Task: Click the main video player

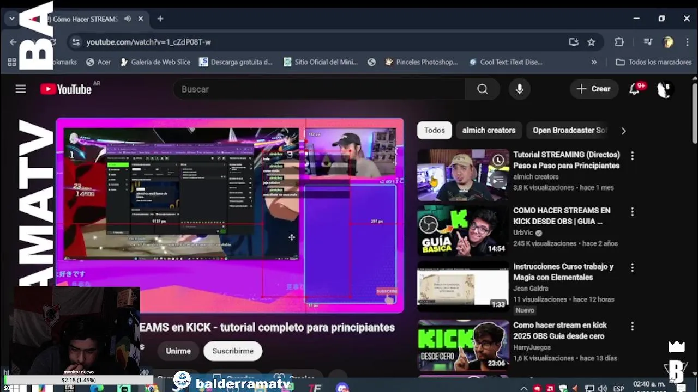Action: pyautogui.click(x=230, y=215)
